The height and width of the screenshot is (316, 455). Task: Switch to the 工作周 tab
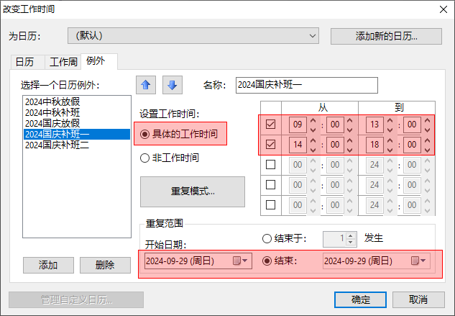[x=62, y=62]
